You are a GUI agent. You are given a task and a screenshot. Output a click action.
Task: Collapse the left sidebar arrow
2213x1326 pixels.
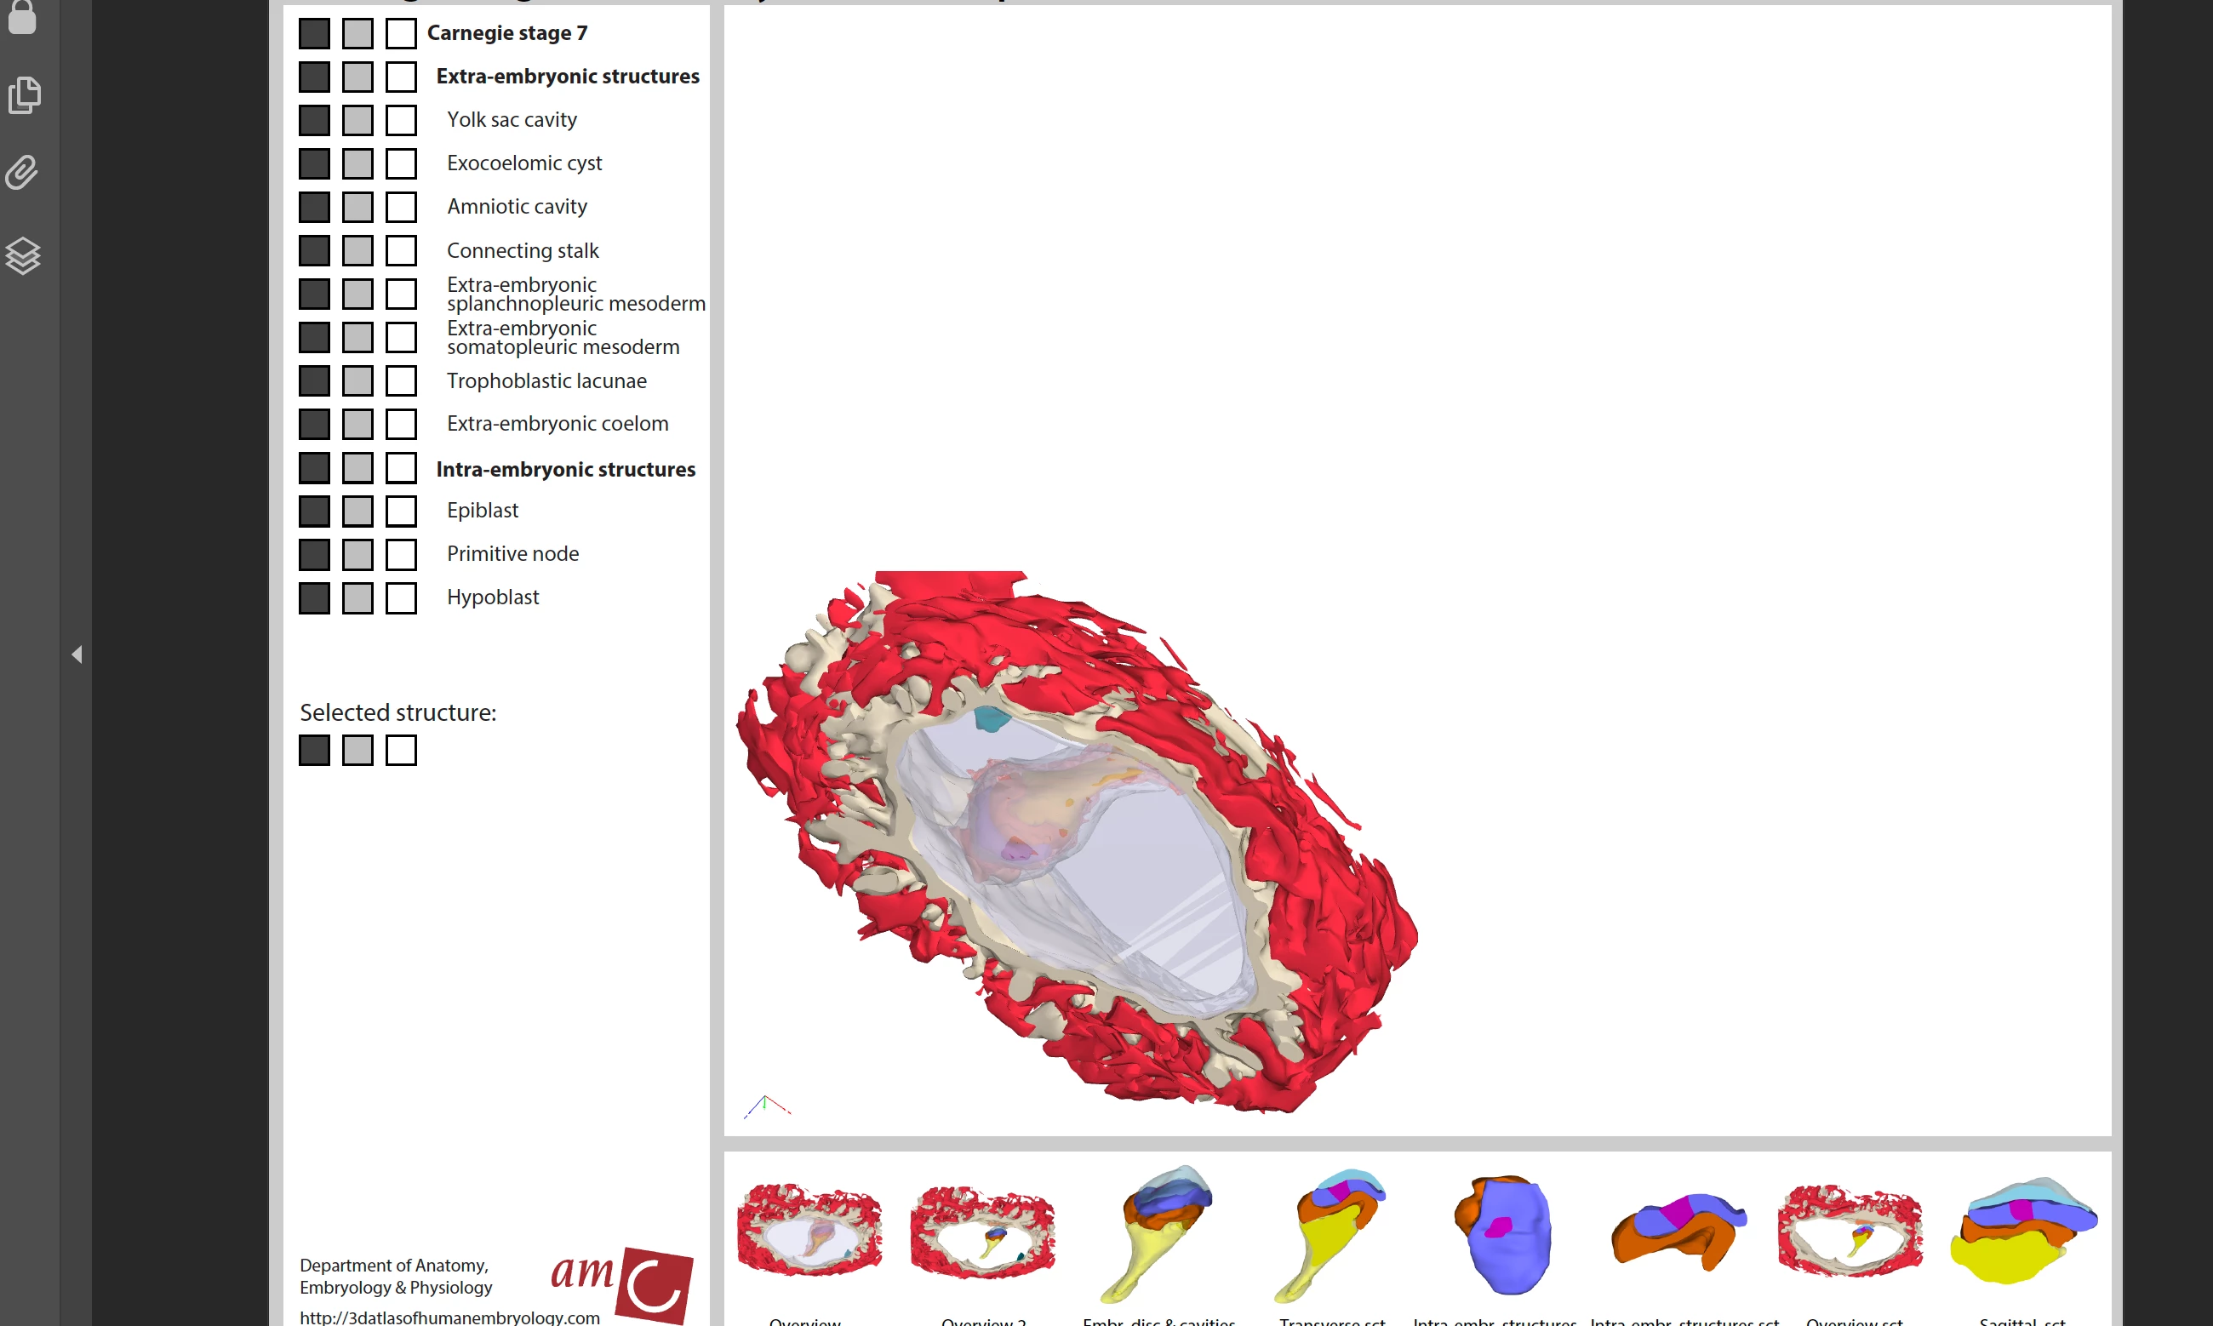click(x=77, y=655)
